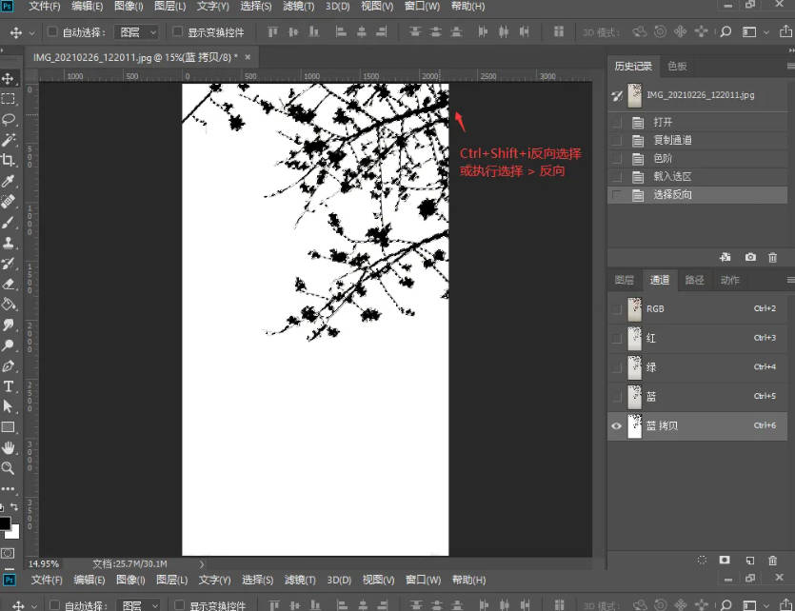This screenshot has height=611, width=795.
Task: Create a new channel
Action: coord(750,560)
